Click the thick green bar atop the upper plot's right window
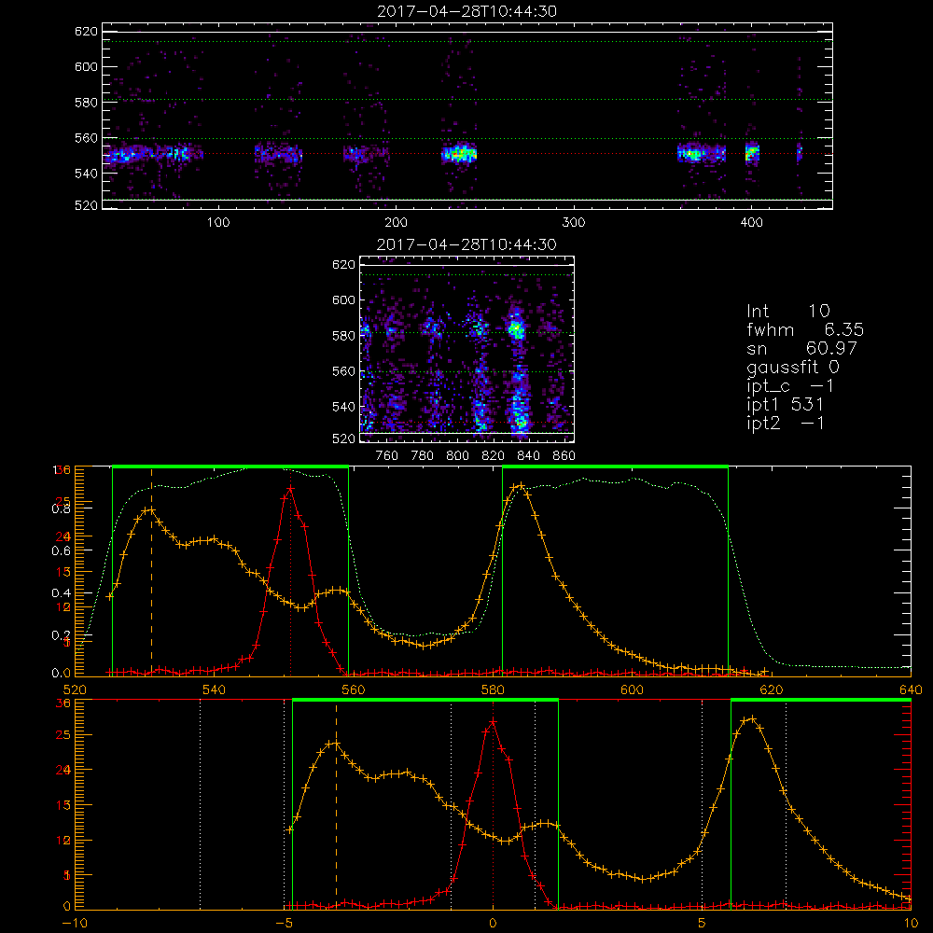This screenshot has width=933, height=933. point(615,466)
